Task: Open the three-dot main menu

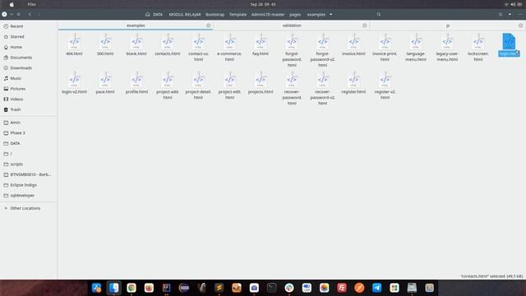Action: (520, 15)
